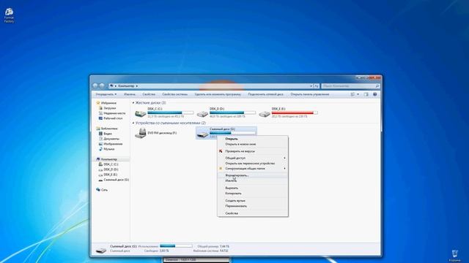Image resolution: width=469 pixels, height=263 pixels.
Task: Click the search magnifier icon
Action: coord(377,86)
